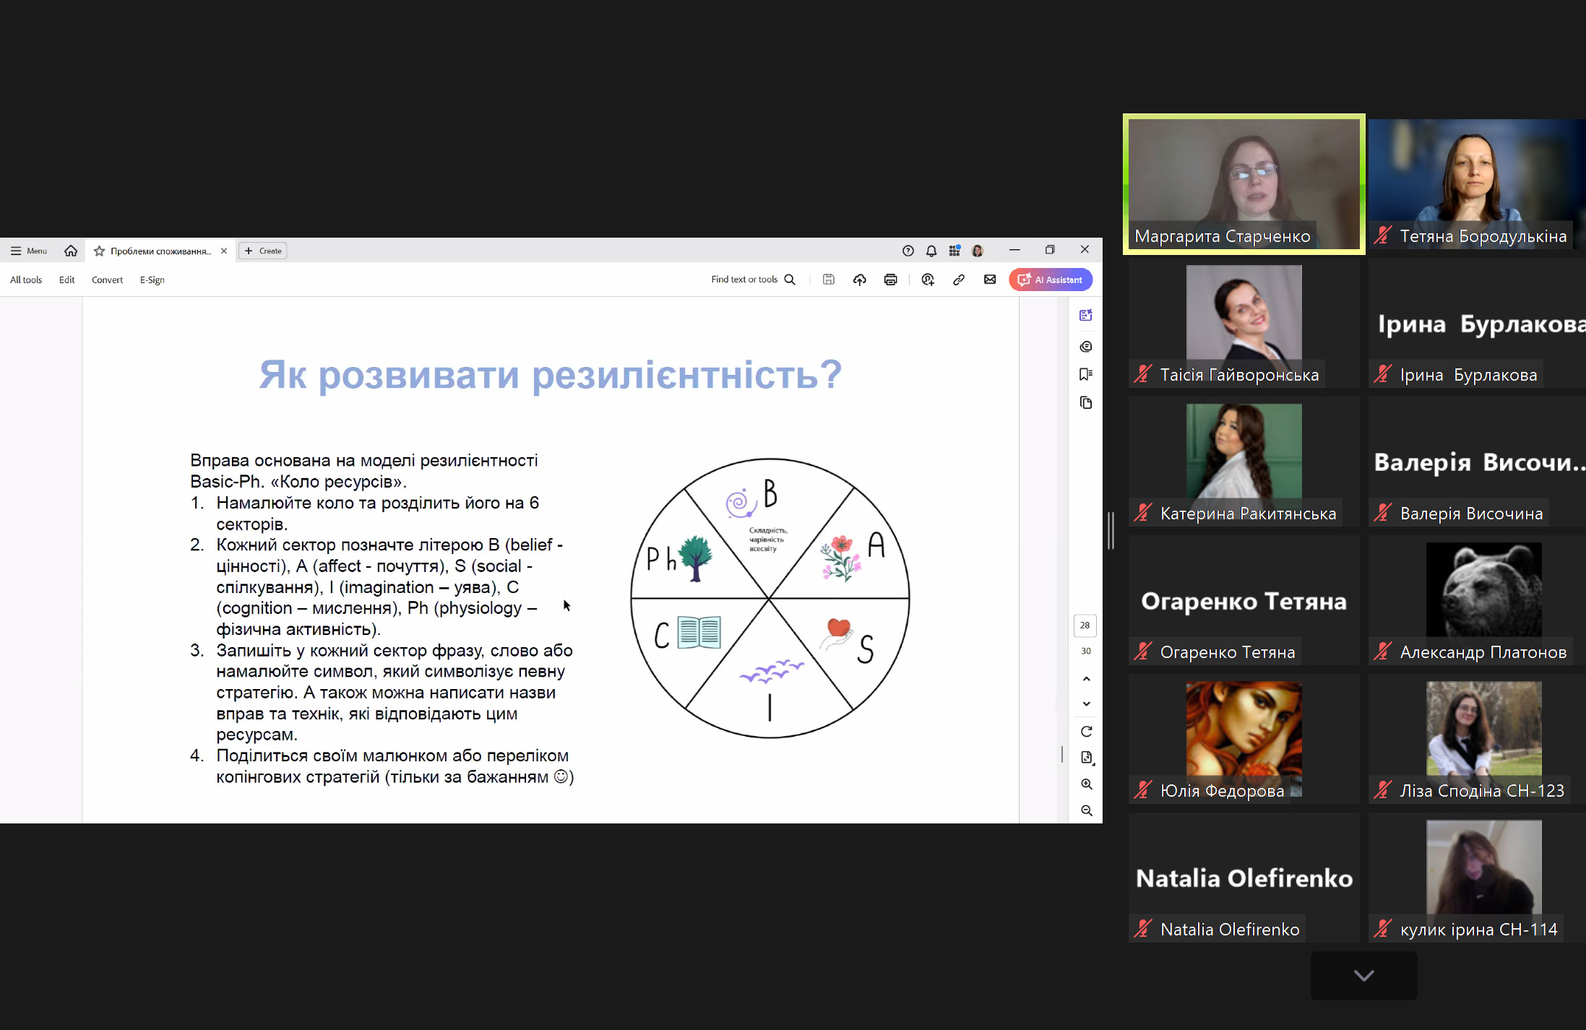Zoom out using the magnifier minus icon
The width and height of the screenshot is (1586, 1030).
pyautogui.click(x=1086, y=810)
